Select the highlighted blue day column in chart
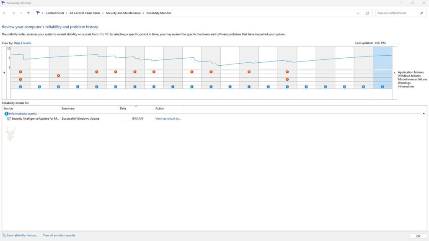Screen dimensions: 429x241 click(x=382, y=67)
